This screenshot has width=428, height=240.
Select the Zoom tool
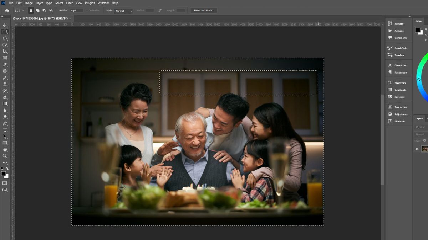[x=5, y=156]
